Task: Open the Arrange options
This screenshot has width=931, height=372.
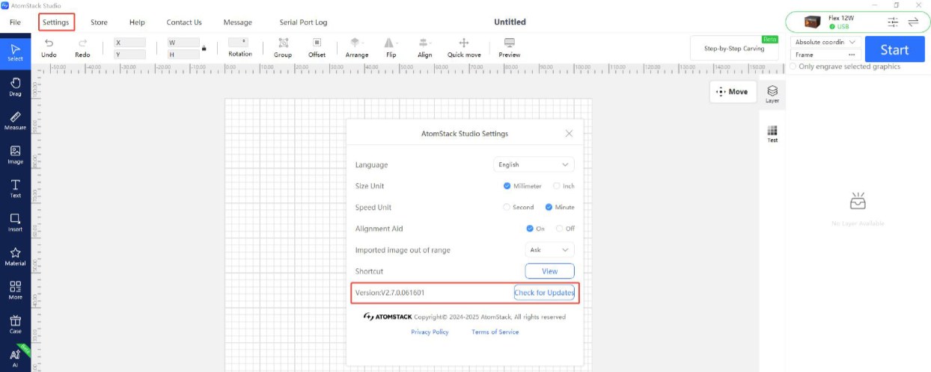Action: click(x=357, y=48)
